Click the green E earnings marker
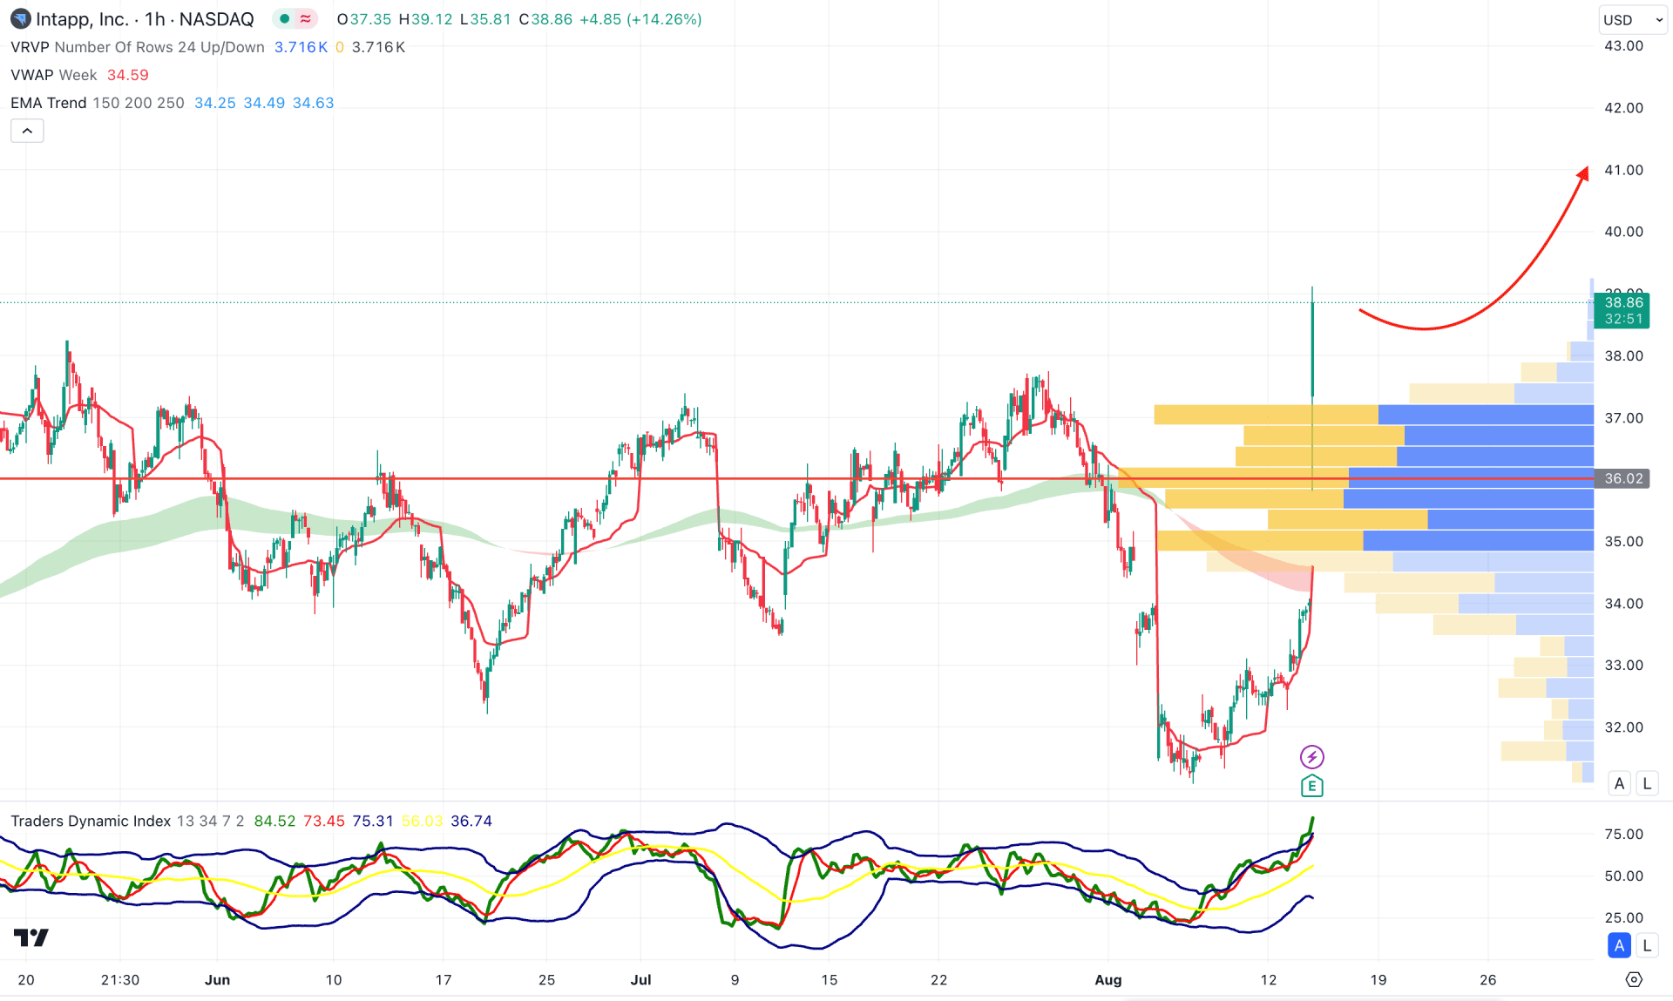The image size is (1673, 1001). coord(1311,786)
